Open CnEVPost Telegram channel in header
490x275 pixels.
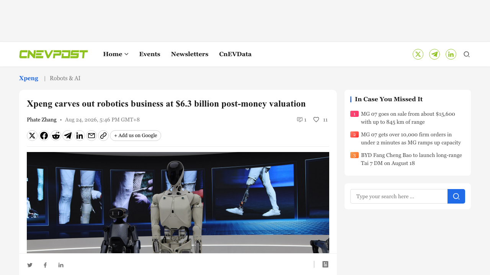coord(434,54)
